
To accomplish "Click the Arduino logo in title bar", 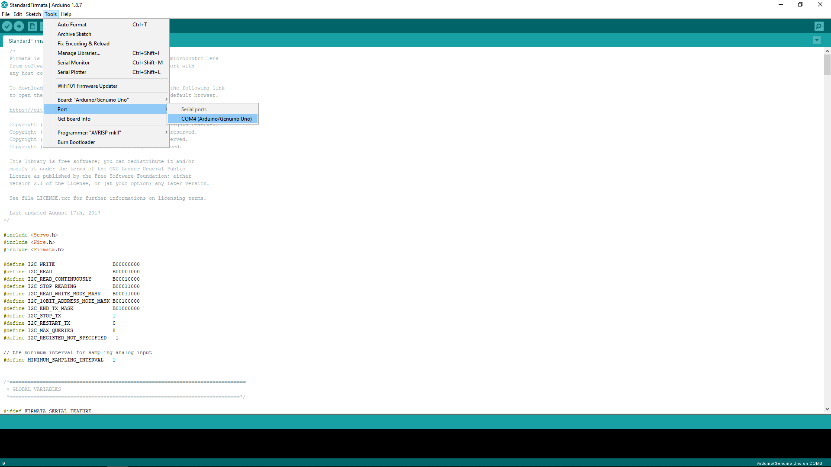I will click(4, 5).
